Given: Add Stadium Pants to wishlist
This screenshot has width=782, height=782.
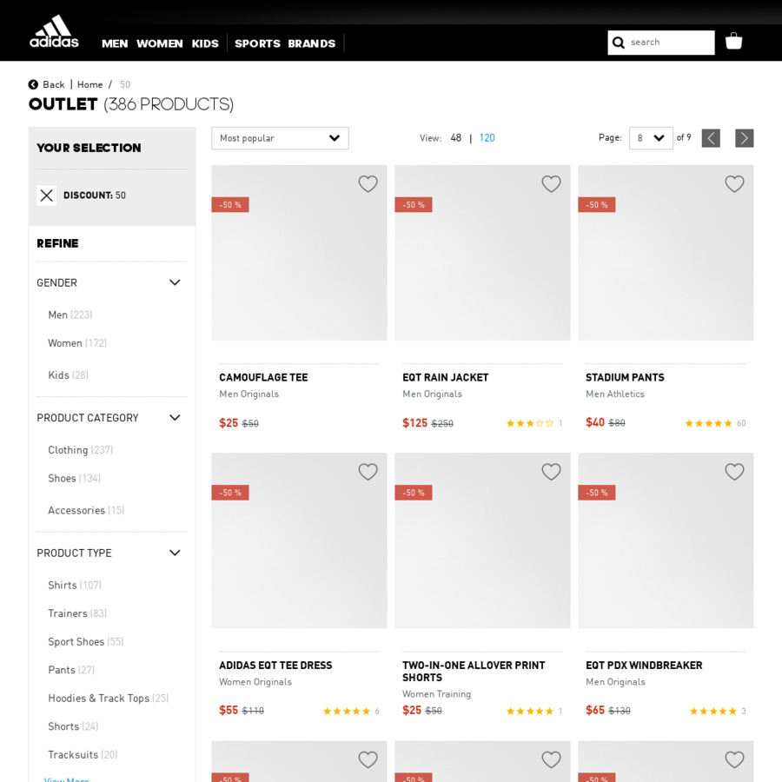Looking at the screenshot, I should pos(734,184).
